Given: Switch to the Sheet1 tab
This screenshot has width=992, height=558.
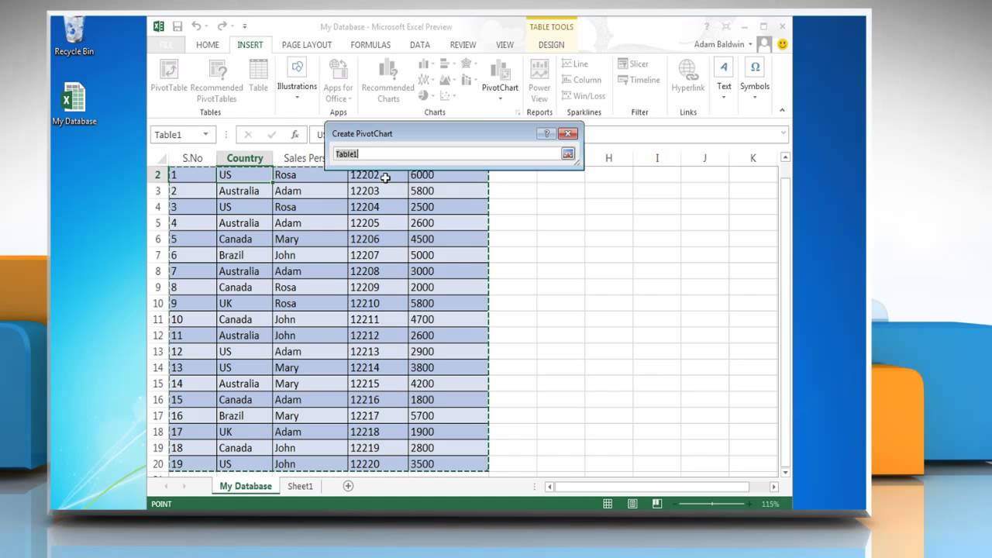Looking at the screenshot, I should tap(300, 486).
